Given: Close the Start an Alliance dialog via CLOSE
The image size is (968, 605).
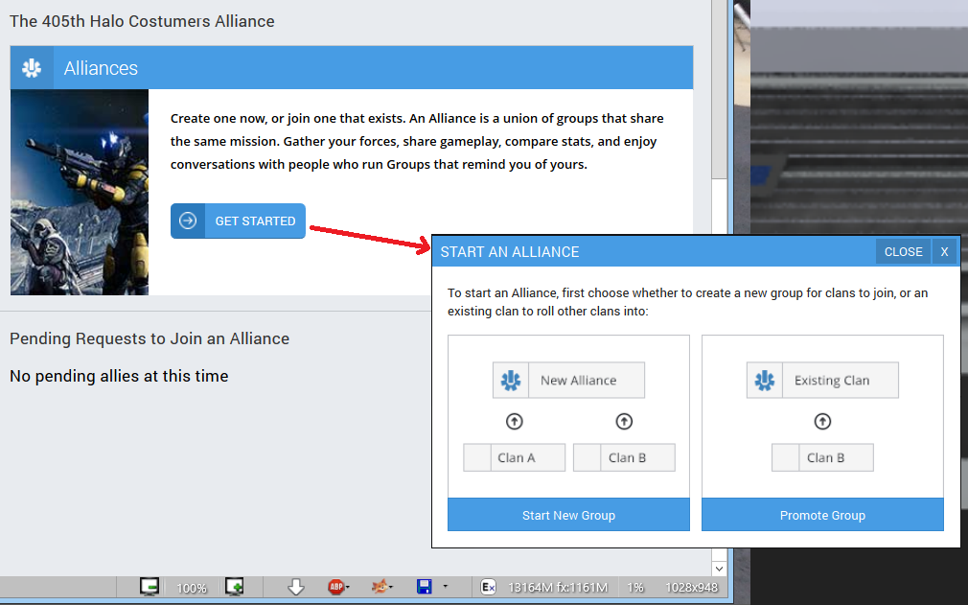Looking at the screenshot, I should 903,252.
